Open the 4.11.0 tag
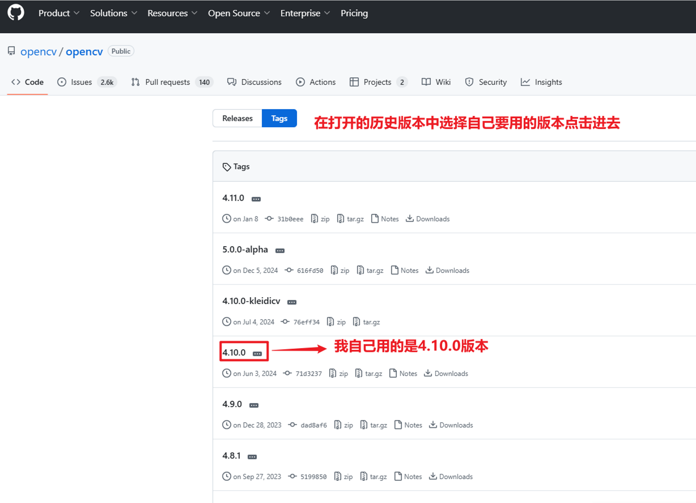 233,198
